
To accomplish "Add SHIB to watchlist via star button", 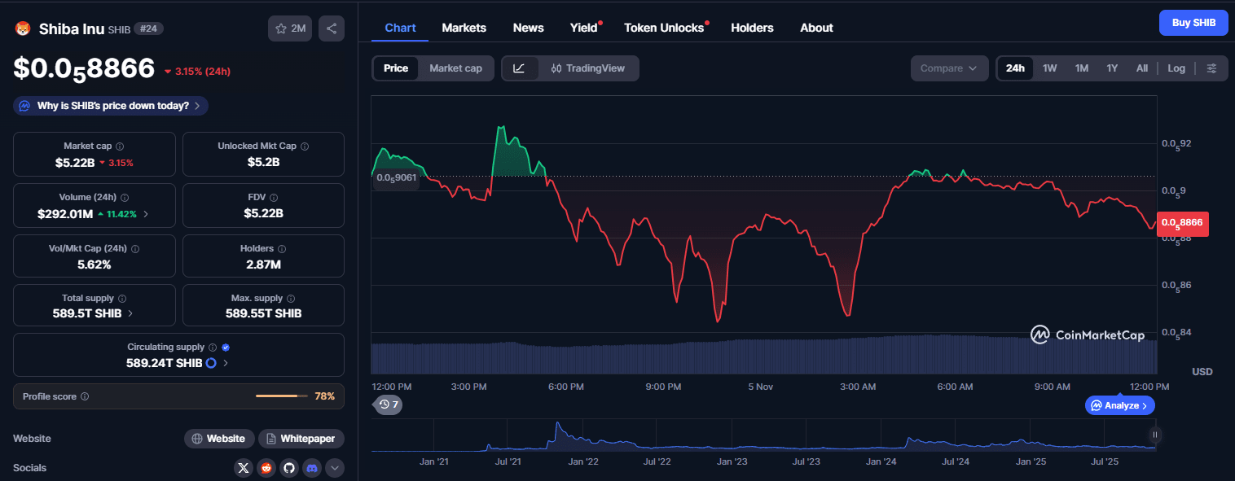I will 290,28.
